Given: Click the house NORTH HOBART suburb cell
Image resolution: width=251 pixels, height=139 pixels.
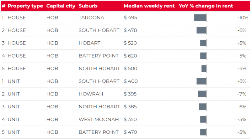Looking at the screenshot, I should coord(99,69).
